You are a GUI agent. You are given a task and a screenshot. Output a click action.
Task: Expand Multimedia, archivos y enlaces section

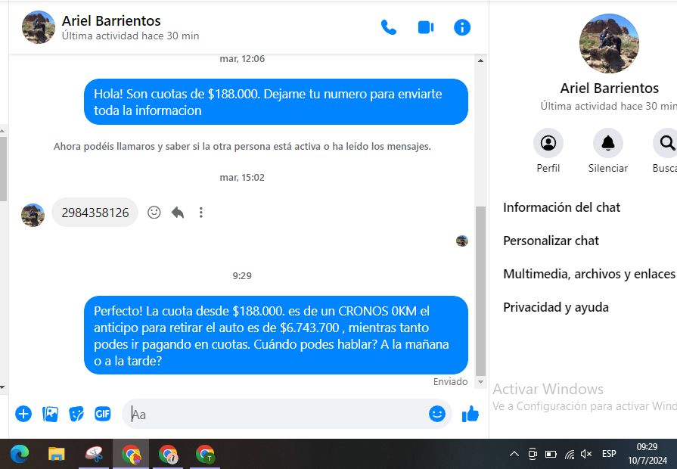click(x=588, y=274)
